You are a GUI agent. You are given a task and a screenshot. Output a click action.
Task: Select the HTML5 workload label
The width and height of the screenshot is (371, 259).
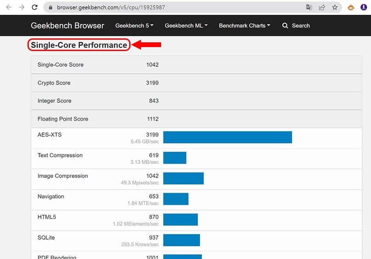[x=47, y=217]
